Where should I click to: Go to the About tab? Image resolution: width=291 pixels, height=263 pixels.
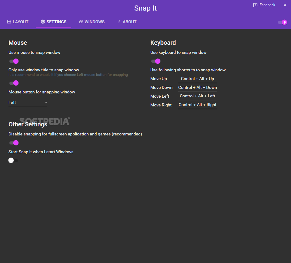click(x=127, y=22)
